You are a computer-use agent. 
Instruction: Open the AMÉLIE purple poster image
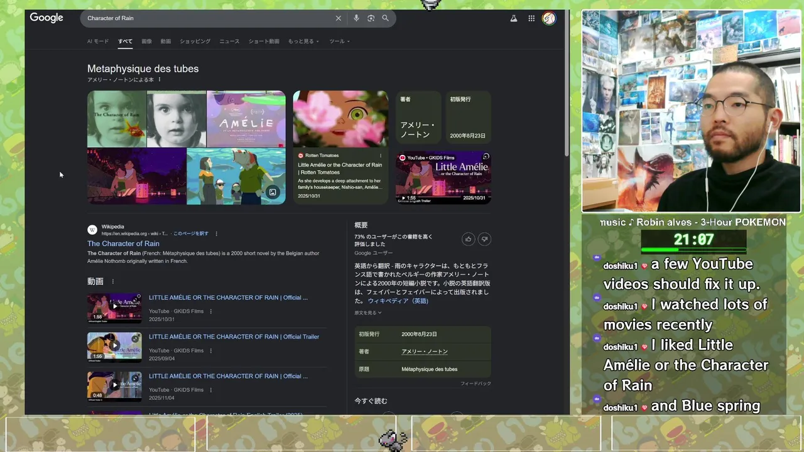coord(246,119)
